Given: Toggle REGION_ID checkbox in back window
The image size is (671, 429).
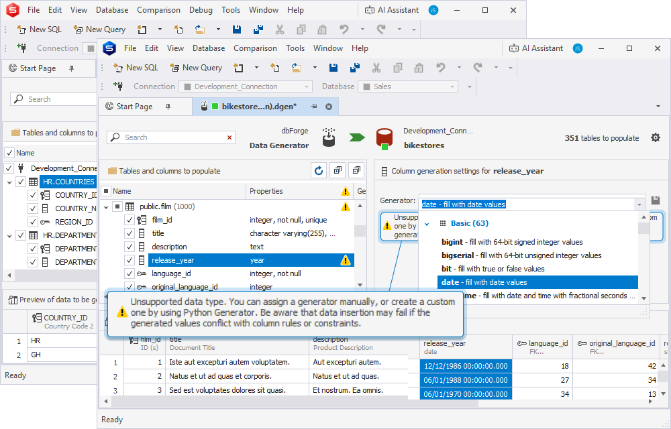Looking at the screenshot, I should point(32,222).
